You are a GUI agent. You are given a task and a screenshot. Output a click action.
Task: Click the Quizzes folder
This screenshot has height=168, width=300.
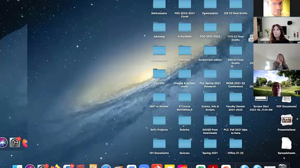(x=185, y=143)
